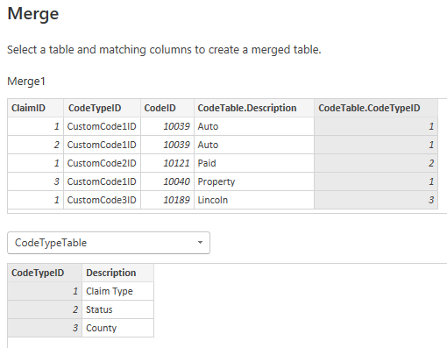This screenshot has width=447, height=348.
Task: Click the 'County' description cell
Action: click(x=117, y=328)
